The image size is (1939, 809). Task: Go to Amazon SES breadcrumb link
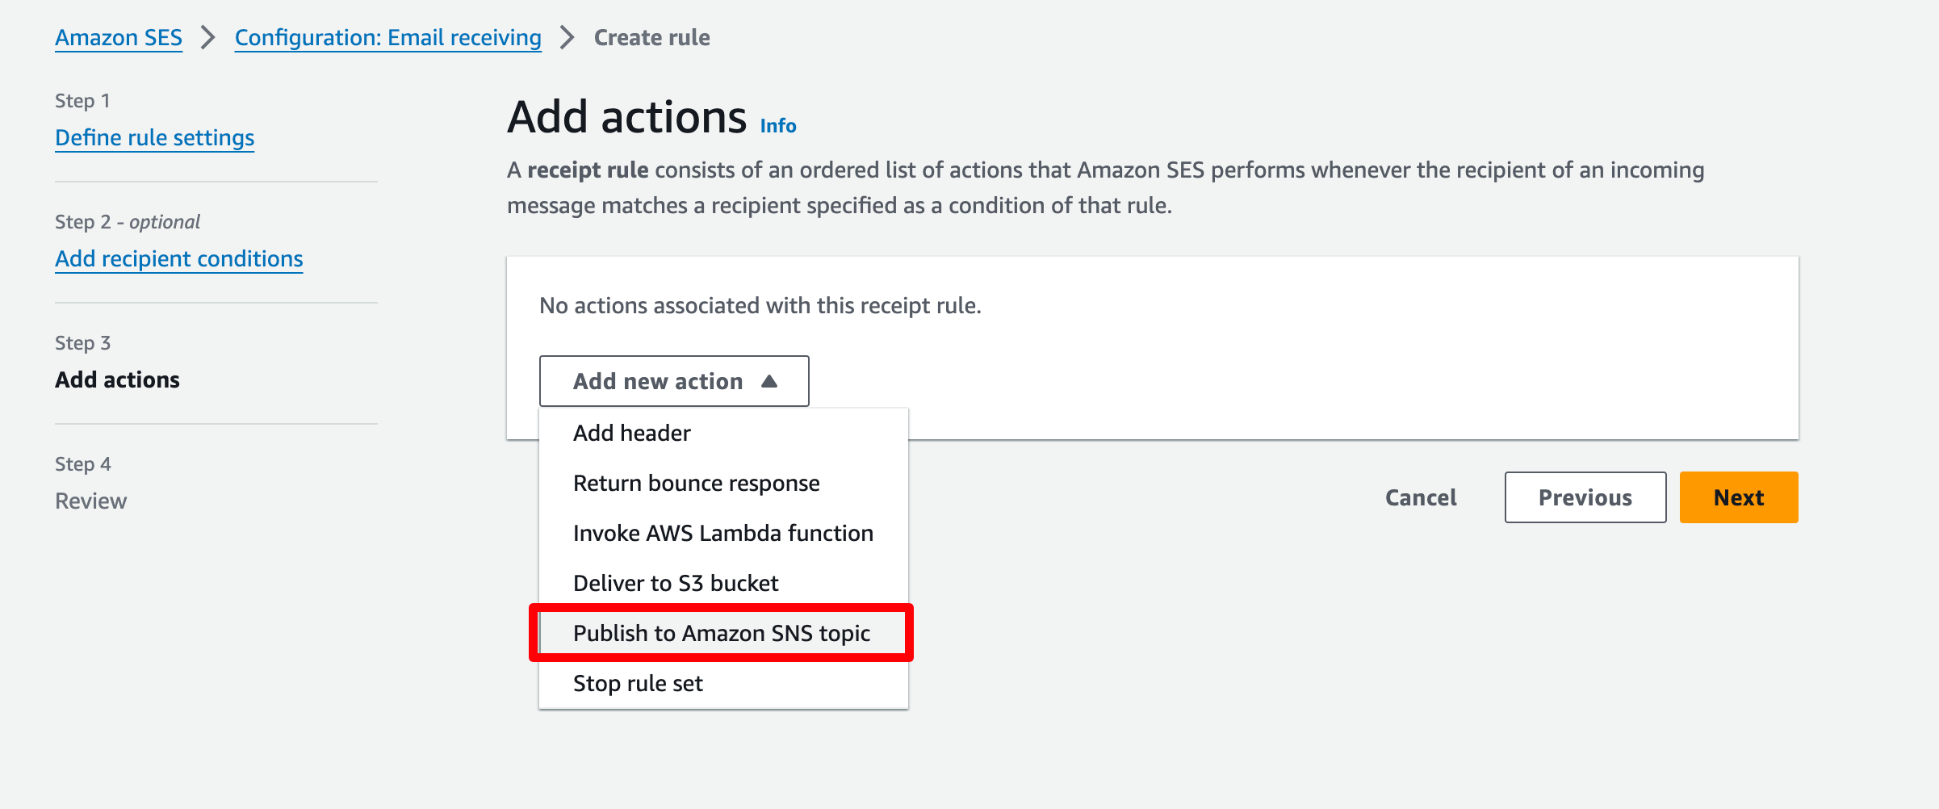pyautogui.click(x=119, y=38)
